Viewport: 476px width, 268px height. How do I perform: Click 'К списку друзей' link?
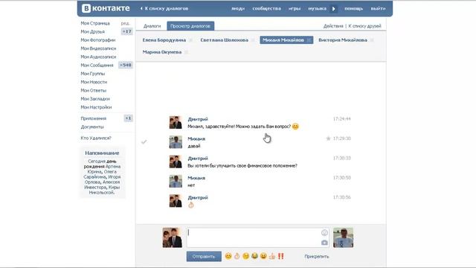[364, 26]
